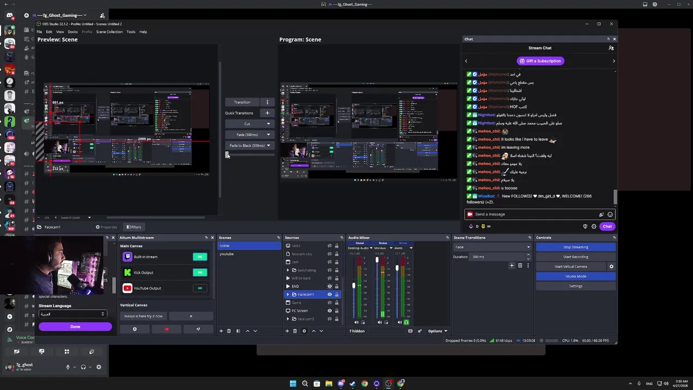693x390 pixels.
Task: Add a new source with the plus icon
Action: (287, 331)
